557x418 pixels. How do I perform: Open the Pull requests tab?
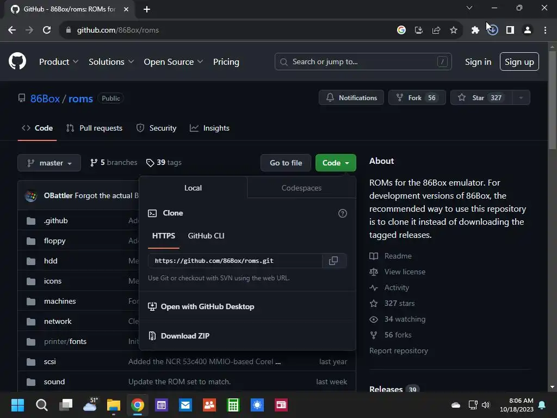coord(95,128)
